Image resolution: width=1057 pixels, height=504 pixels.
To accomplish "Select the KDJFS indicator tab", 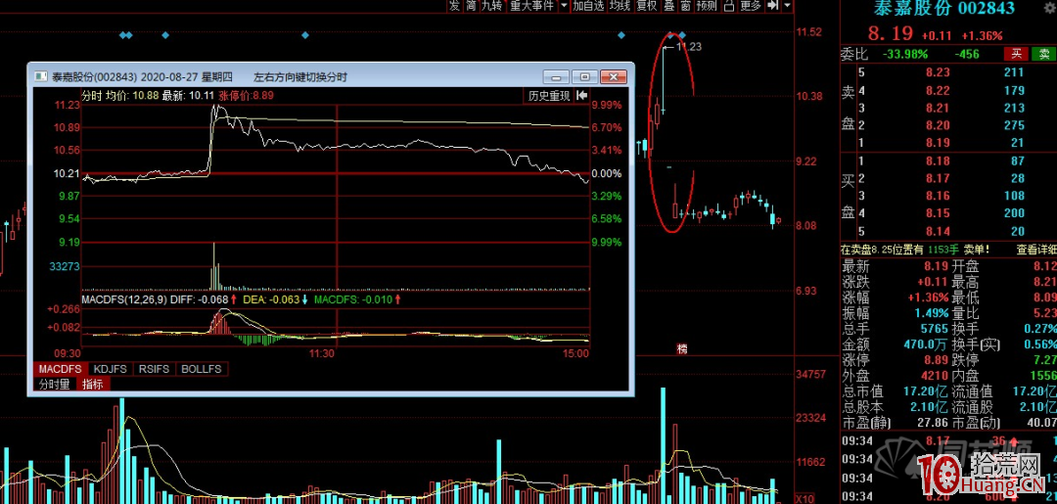I will click(111, 369).
